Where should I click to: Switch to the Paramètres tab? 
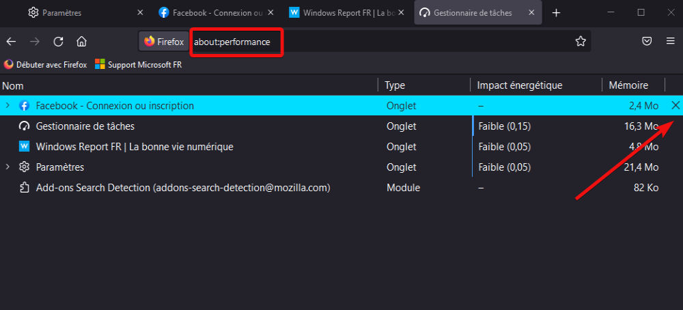pos(85,12)
